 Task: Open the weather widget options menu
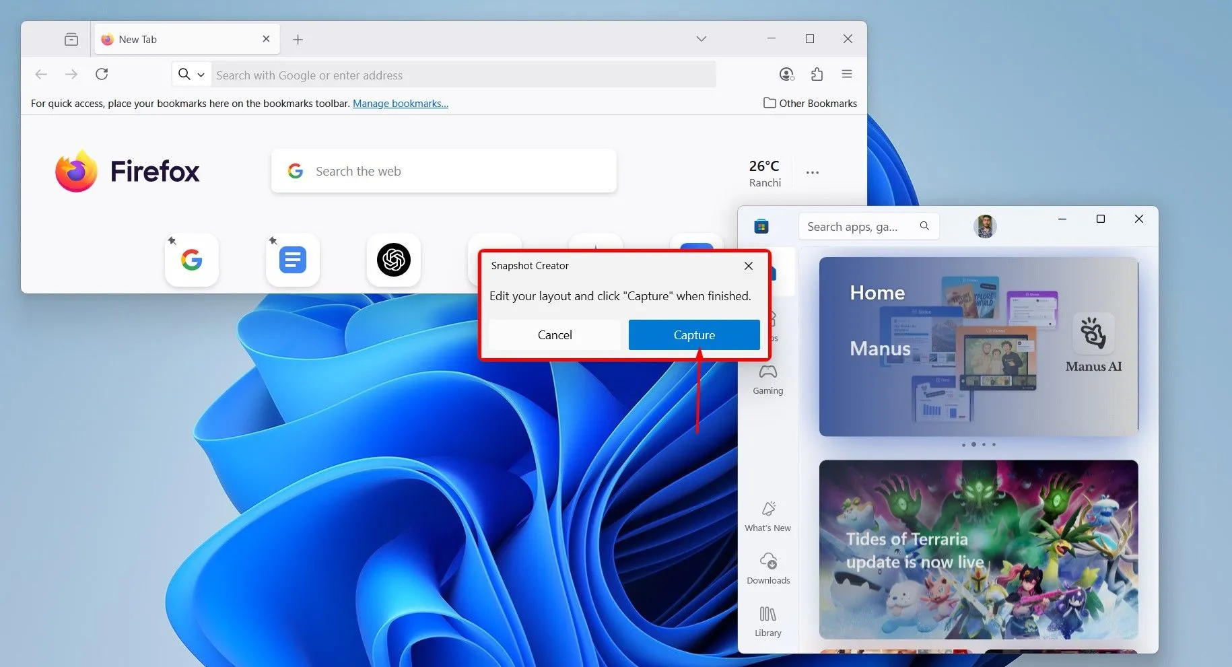pyautogui.click(x=812, y=172)
